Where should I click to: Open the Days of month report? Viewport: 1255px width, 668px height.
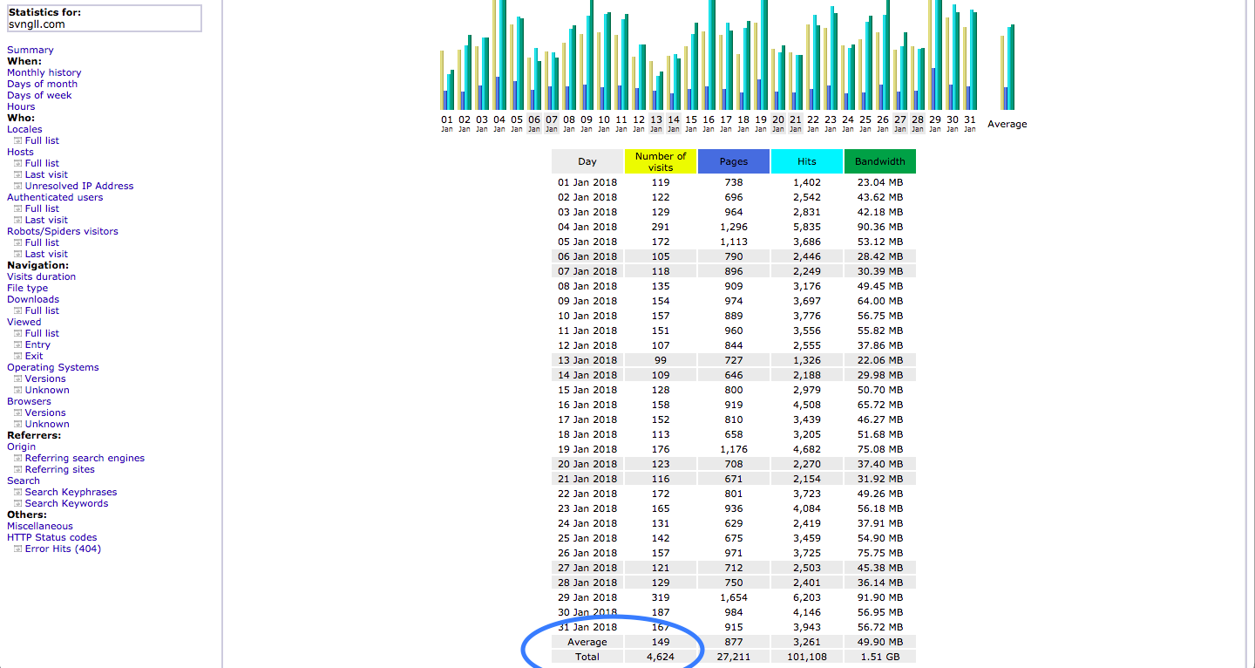[x=43, y=84]
